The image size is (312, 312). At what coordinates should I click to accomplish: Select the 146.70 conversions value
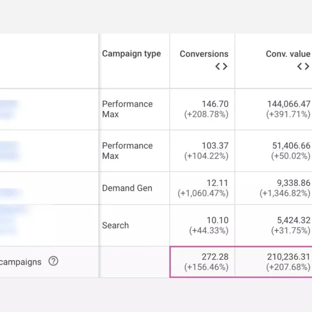[x=215, y=104]
